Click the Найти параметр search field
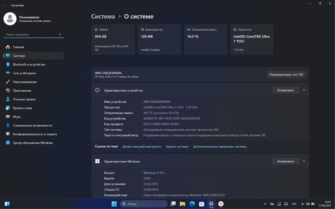 (34, 35)
